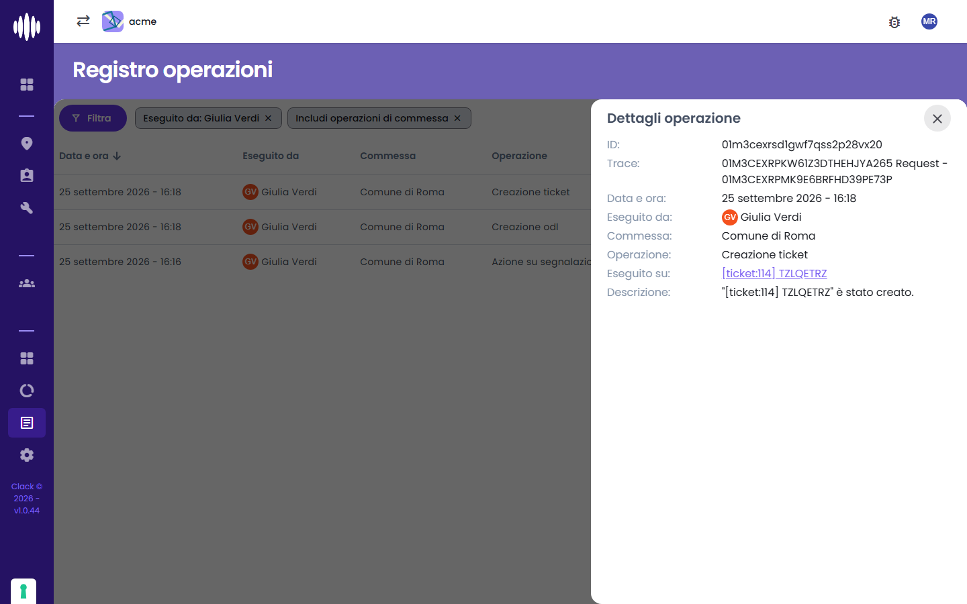This screenshot has width=967, height=604.
Task: Open the donut chart reports icon
Action: pyautogui.click(x=27, y=391)
